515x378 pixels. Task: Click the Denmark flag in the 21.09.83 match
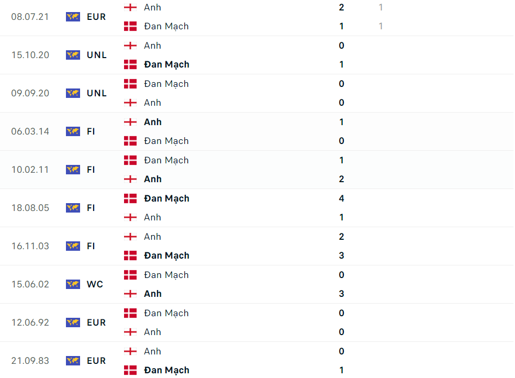pos(130,370)
